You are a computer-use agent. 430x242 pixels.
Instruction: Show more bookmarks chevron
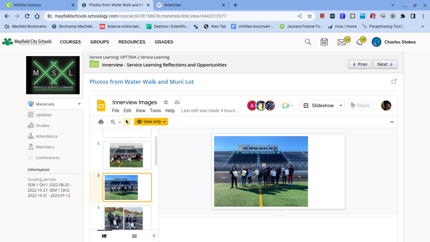pos(423,26)
